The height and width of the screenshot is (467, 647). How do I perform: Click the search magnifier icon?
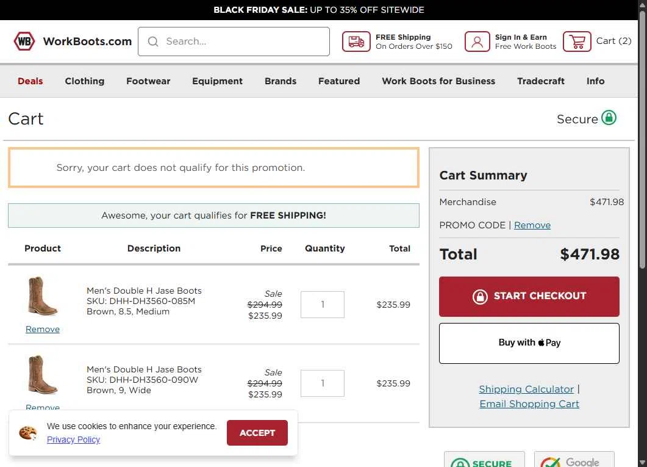click(x=153, y=42)
